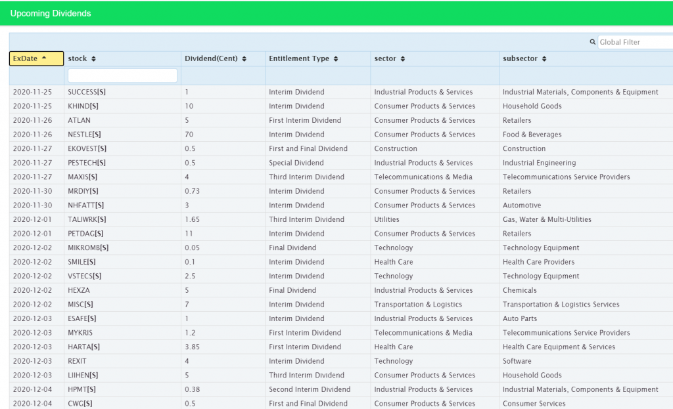Click the HARTA[S] stock name

pyautogui.click(x=83, y=347)
